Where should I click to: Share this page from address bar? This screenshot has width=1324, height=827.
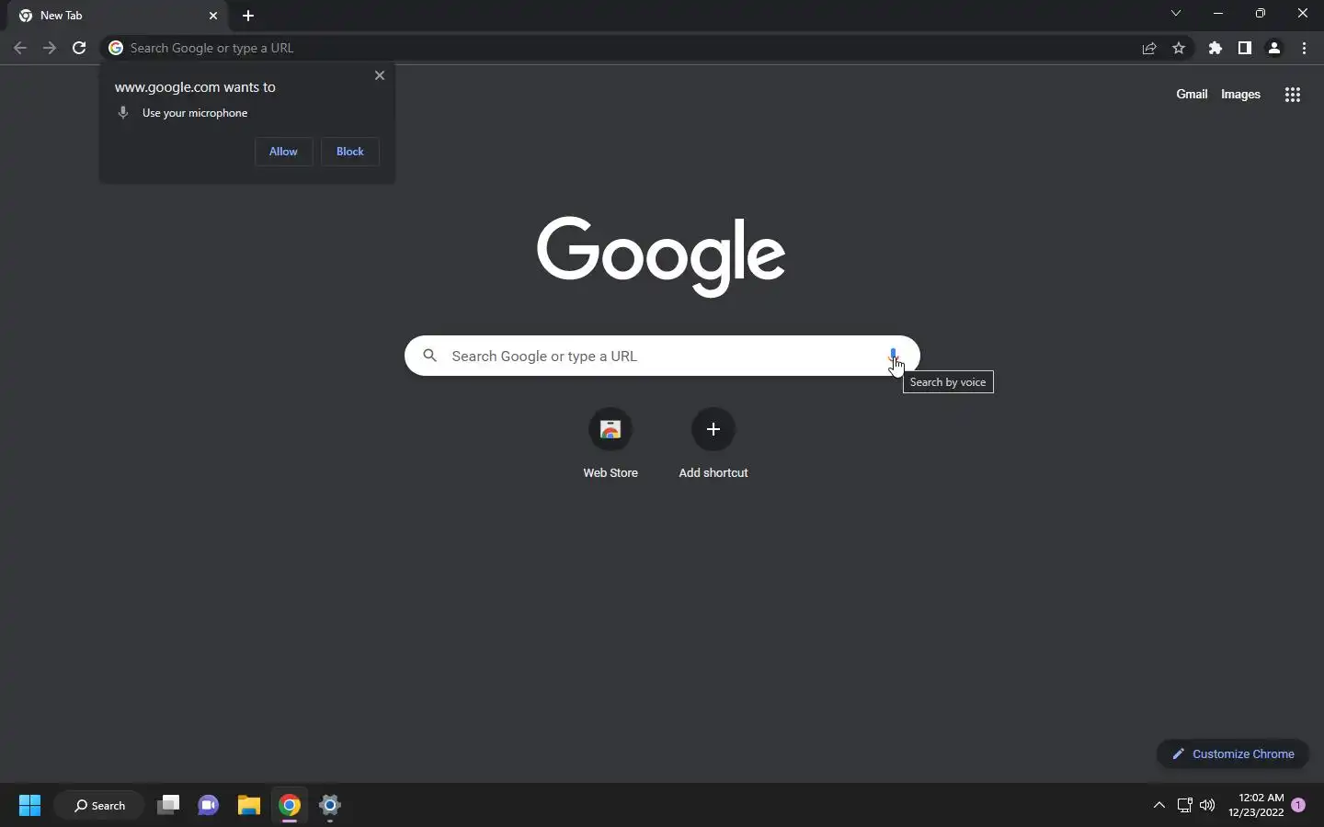(1149, 48)
